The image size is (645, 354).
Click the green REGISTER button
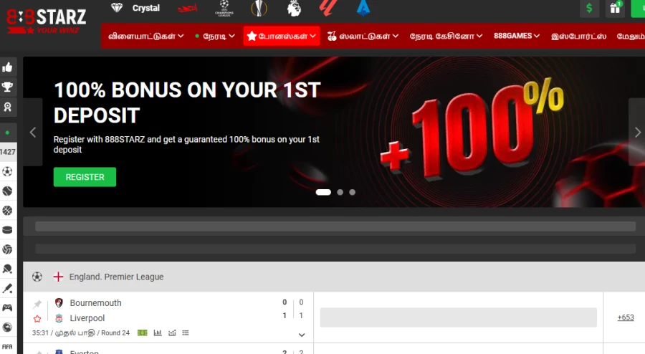click(85, 177)
